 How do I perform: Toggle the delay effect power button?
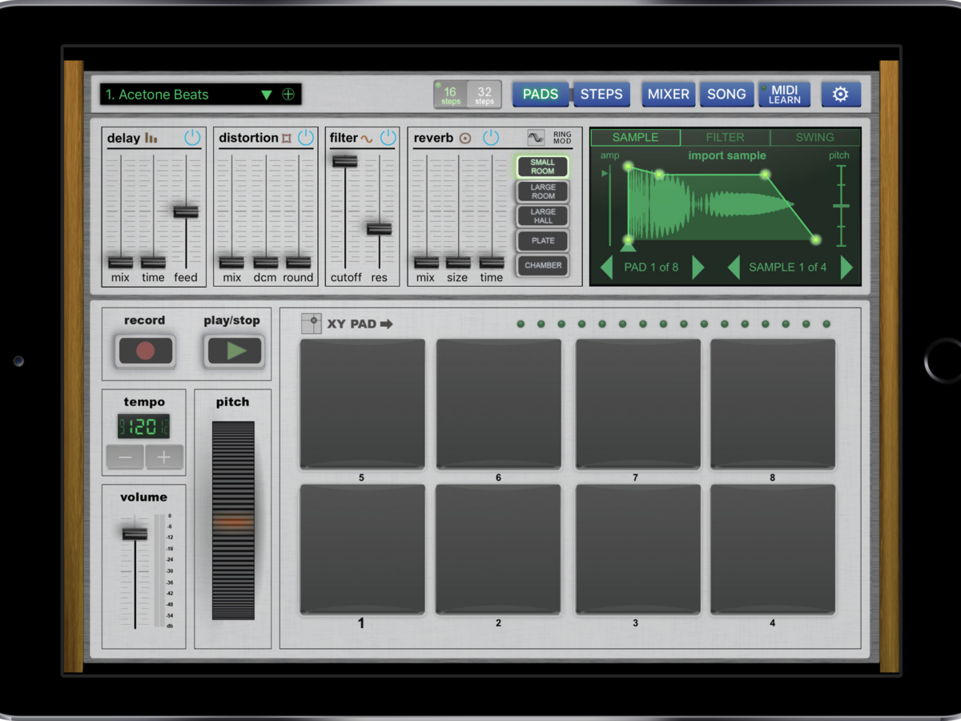pos(192,138)
